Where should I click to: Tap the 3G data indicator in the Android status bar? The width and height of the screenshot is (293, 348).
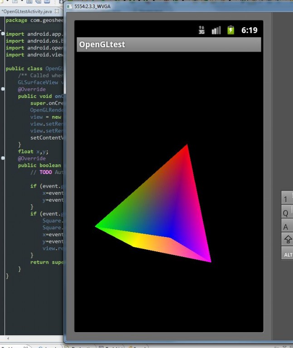201,30
